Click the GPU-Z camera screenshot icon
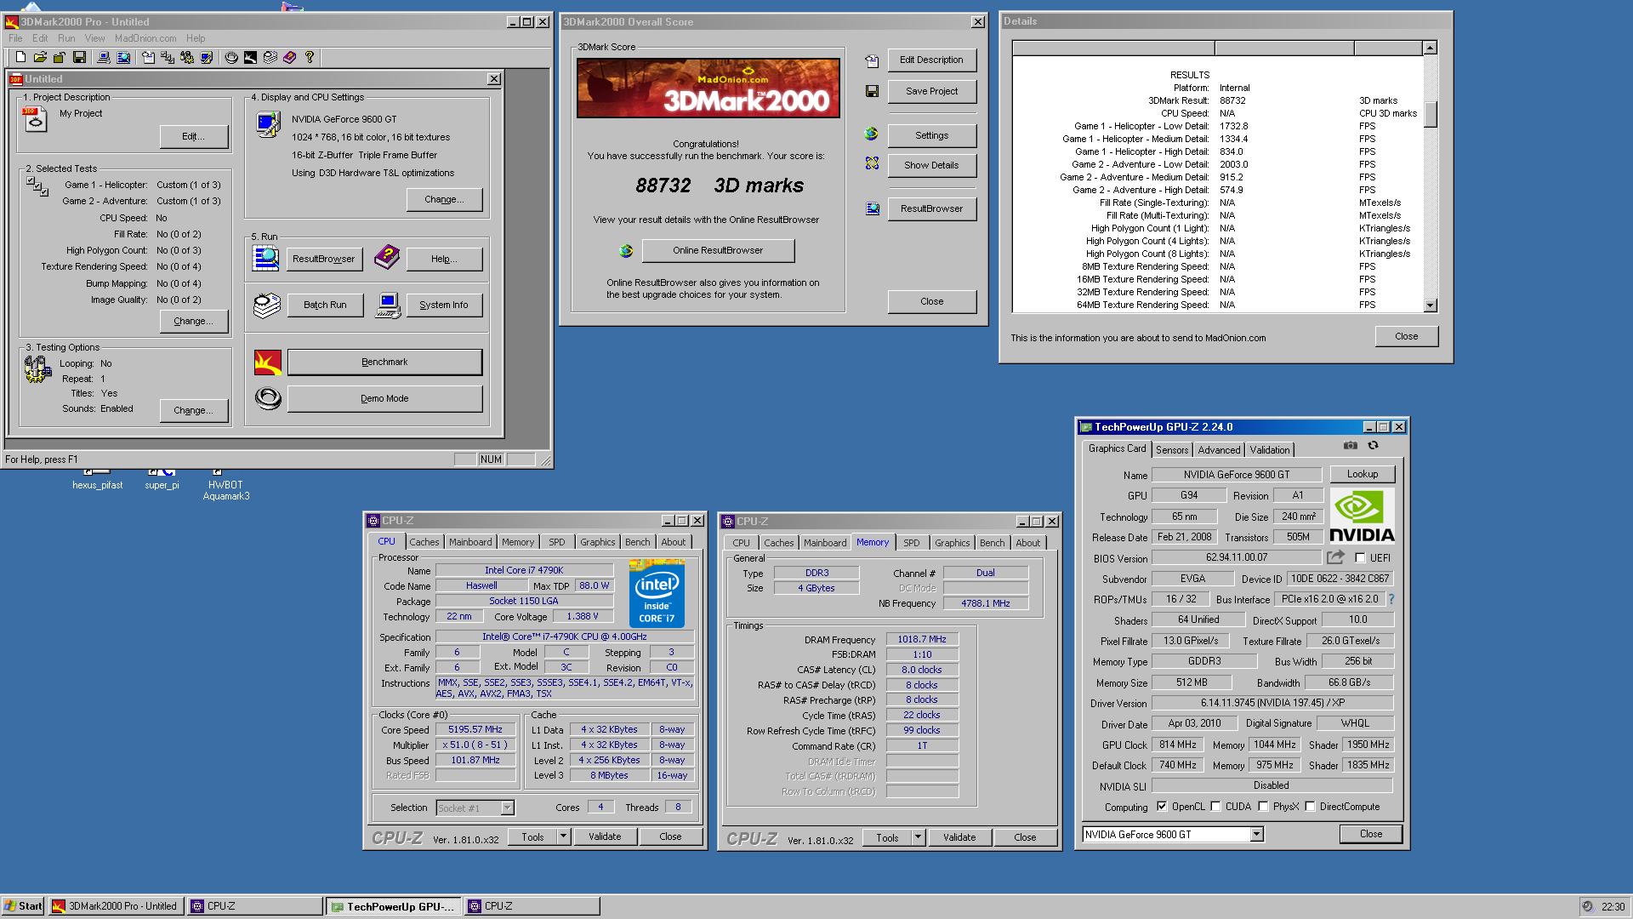The width and height of the screenshot is (1633, 919). click(1350, 446)
